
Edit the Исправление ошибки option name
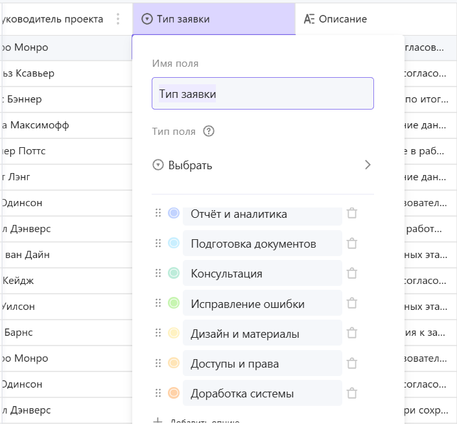click(263, 303)
